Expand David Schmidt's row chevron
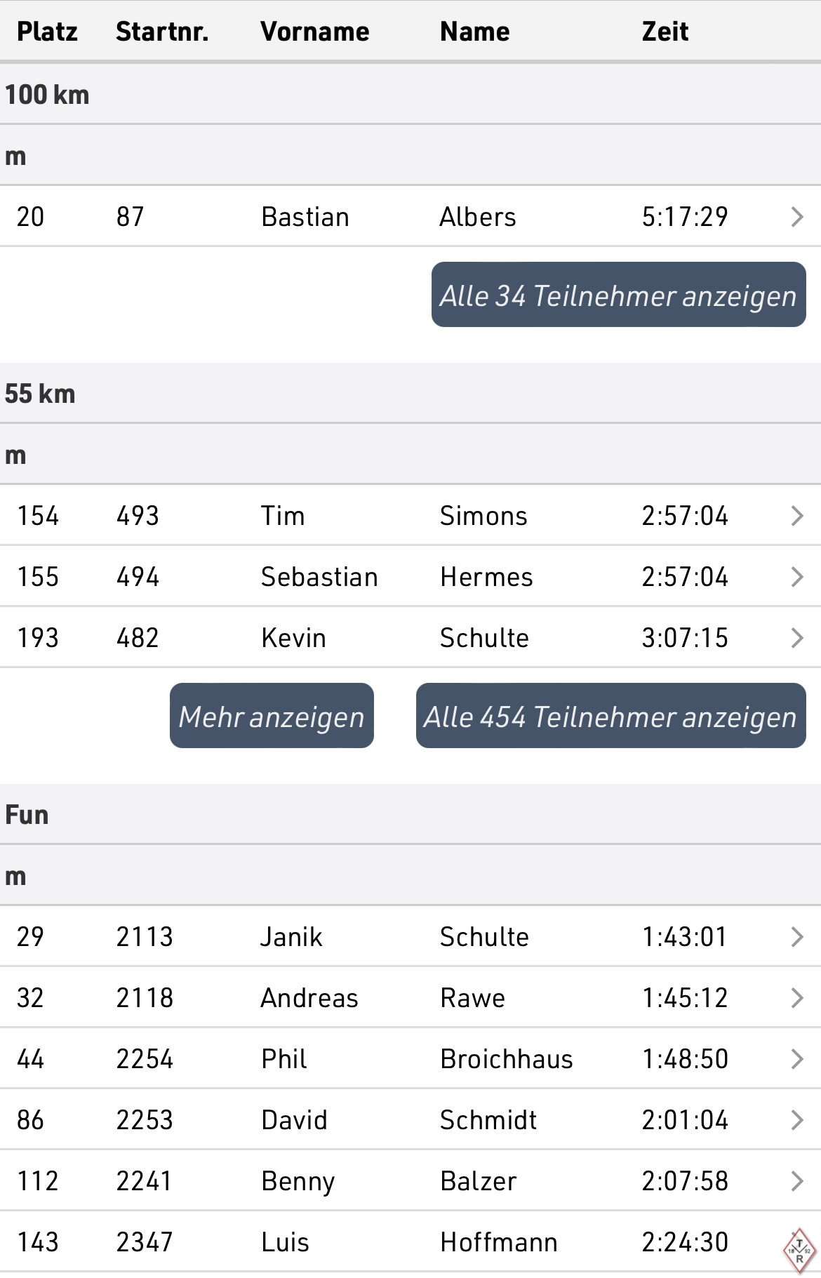The width and height of the screenshot is (821, 1278). click(796, 1120)
